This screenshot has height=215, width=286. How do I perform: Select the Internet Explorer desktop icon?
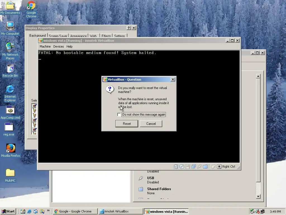coord(10,93)
